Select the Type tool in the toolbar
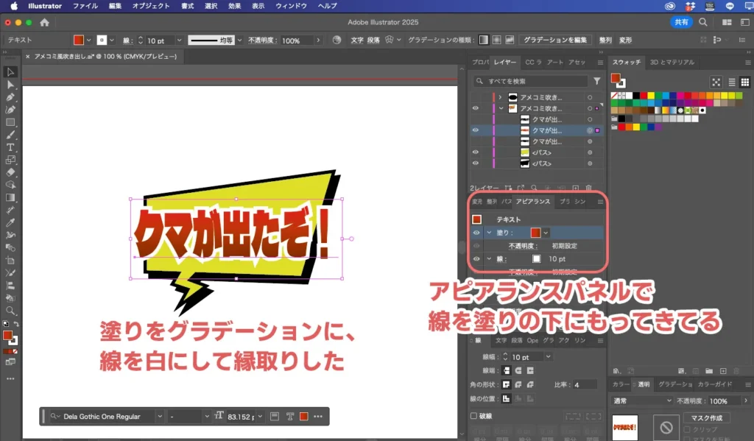 tap(10, 147)
